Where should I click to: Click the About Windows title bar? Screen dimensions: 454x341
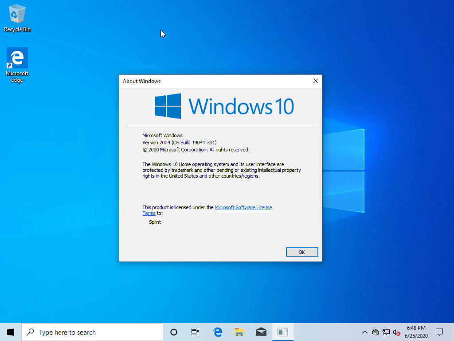pos(213,81)
